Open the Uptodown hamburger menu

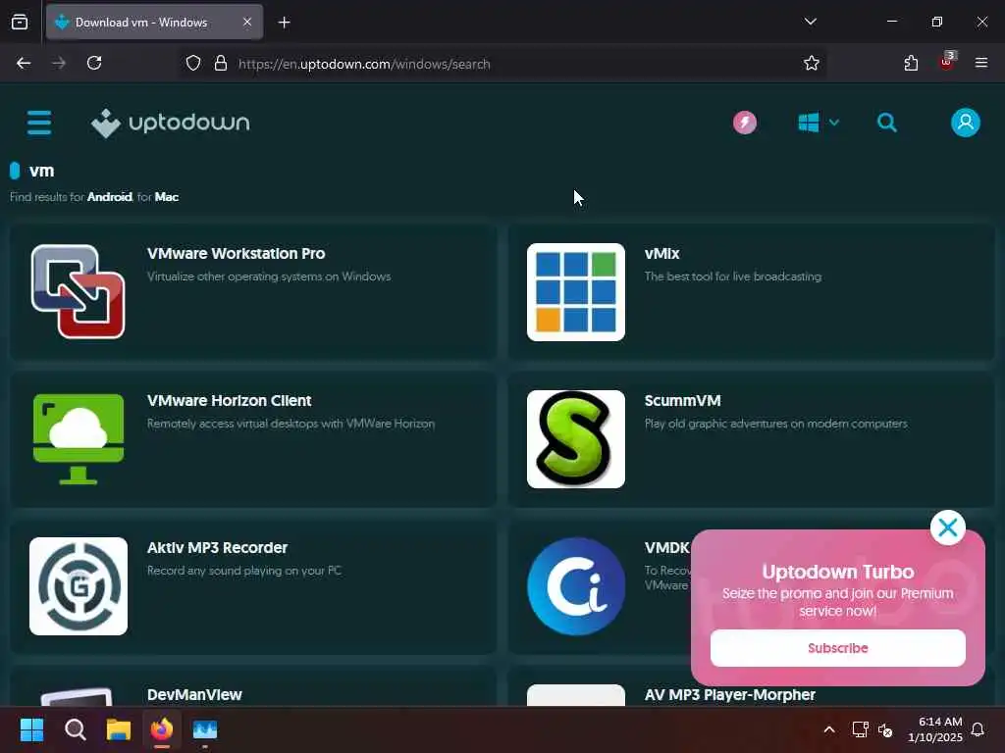tap(39, 123)
